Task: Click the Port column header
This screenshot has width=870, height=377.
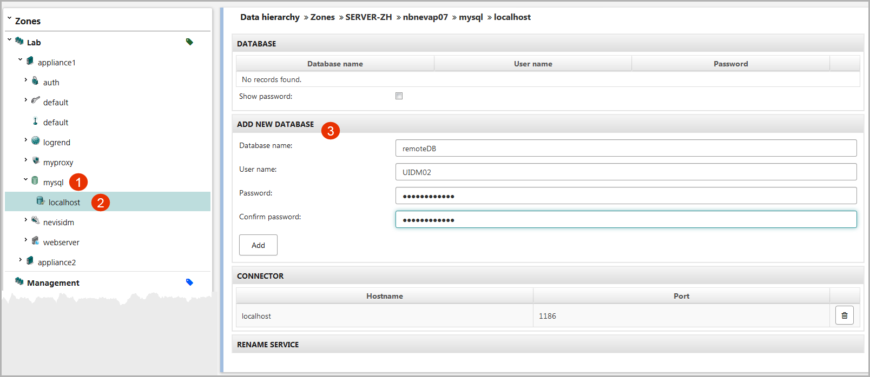Action: 681,296
